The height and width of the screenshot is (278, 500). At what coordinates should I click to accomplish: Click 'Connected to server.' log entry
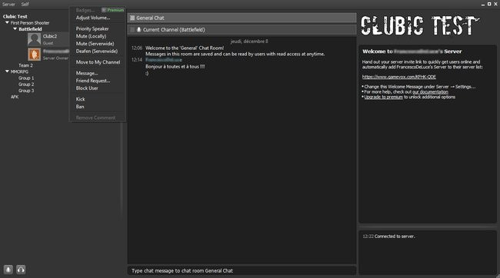tap(395, 237)
